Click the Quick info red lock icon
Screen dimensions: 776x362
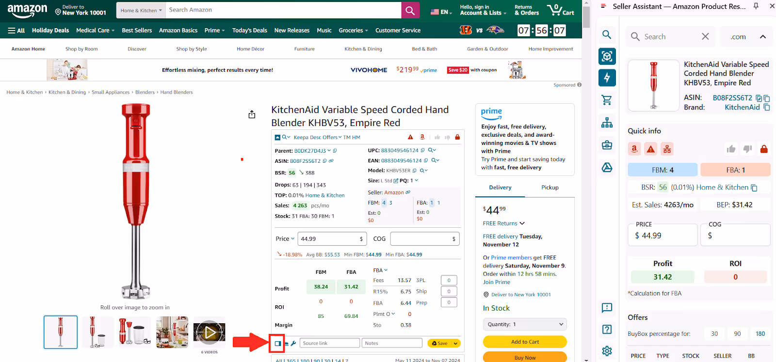[x=764, y=149]
